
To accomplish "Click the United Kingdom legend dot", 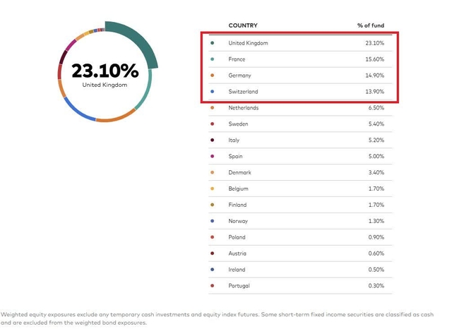I will click(x=212, y=43).
